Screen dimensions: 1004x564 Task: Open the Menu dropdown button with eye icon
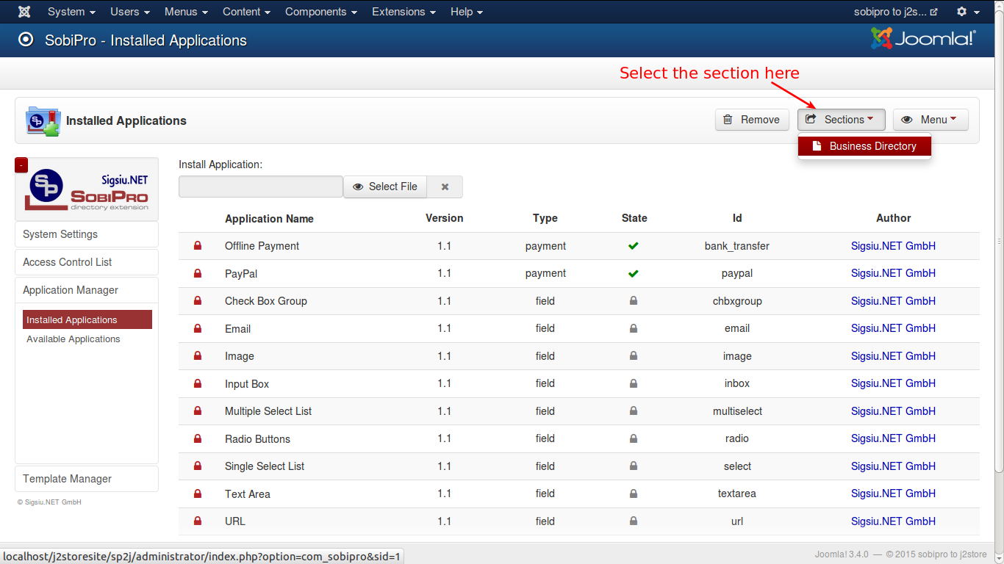coord(931,120)
